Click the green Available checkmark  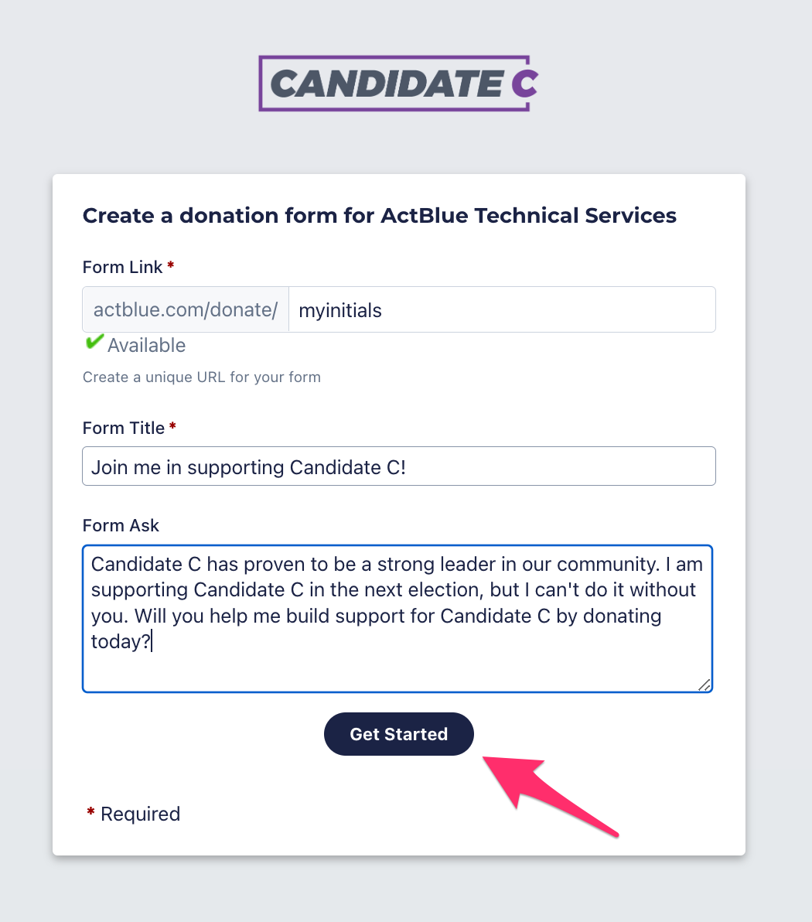pos(94,342)
